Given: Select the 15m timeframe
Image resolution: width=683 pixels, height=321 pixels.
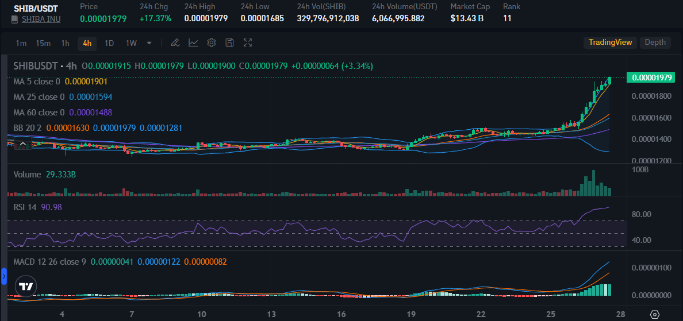Looking at the screenshot, I should point(43,43).
